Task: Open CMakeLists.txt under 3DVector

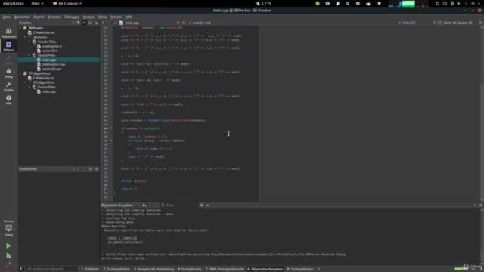Action: [44, 32]
